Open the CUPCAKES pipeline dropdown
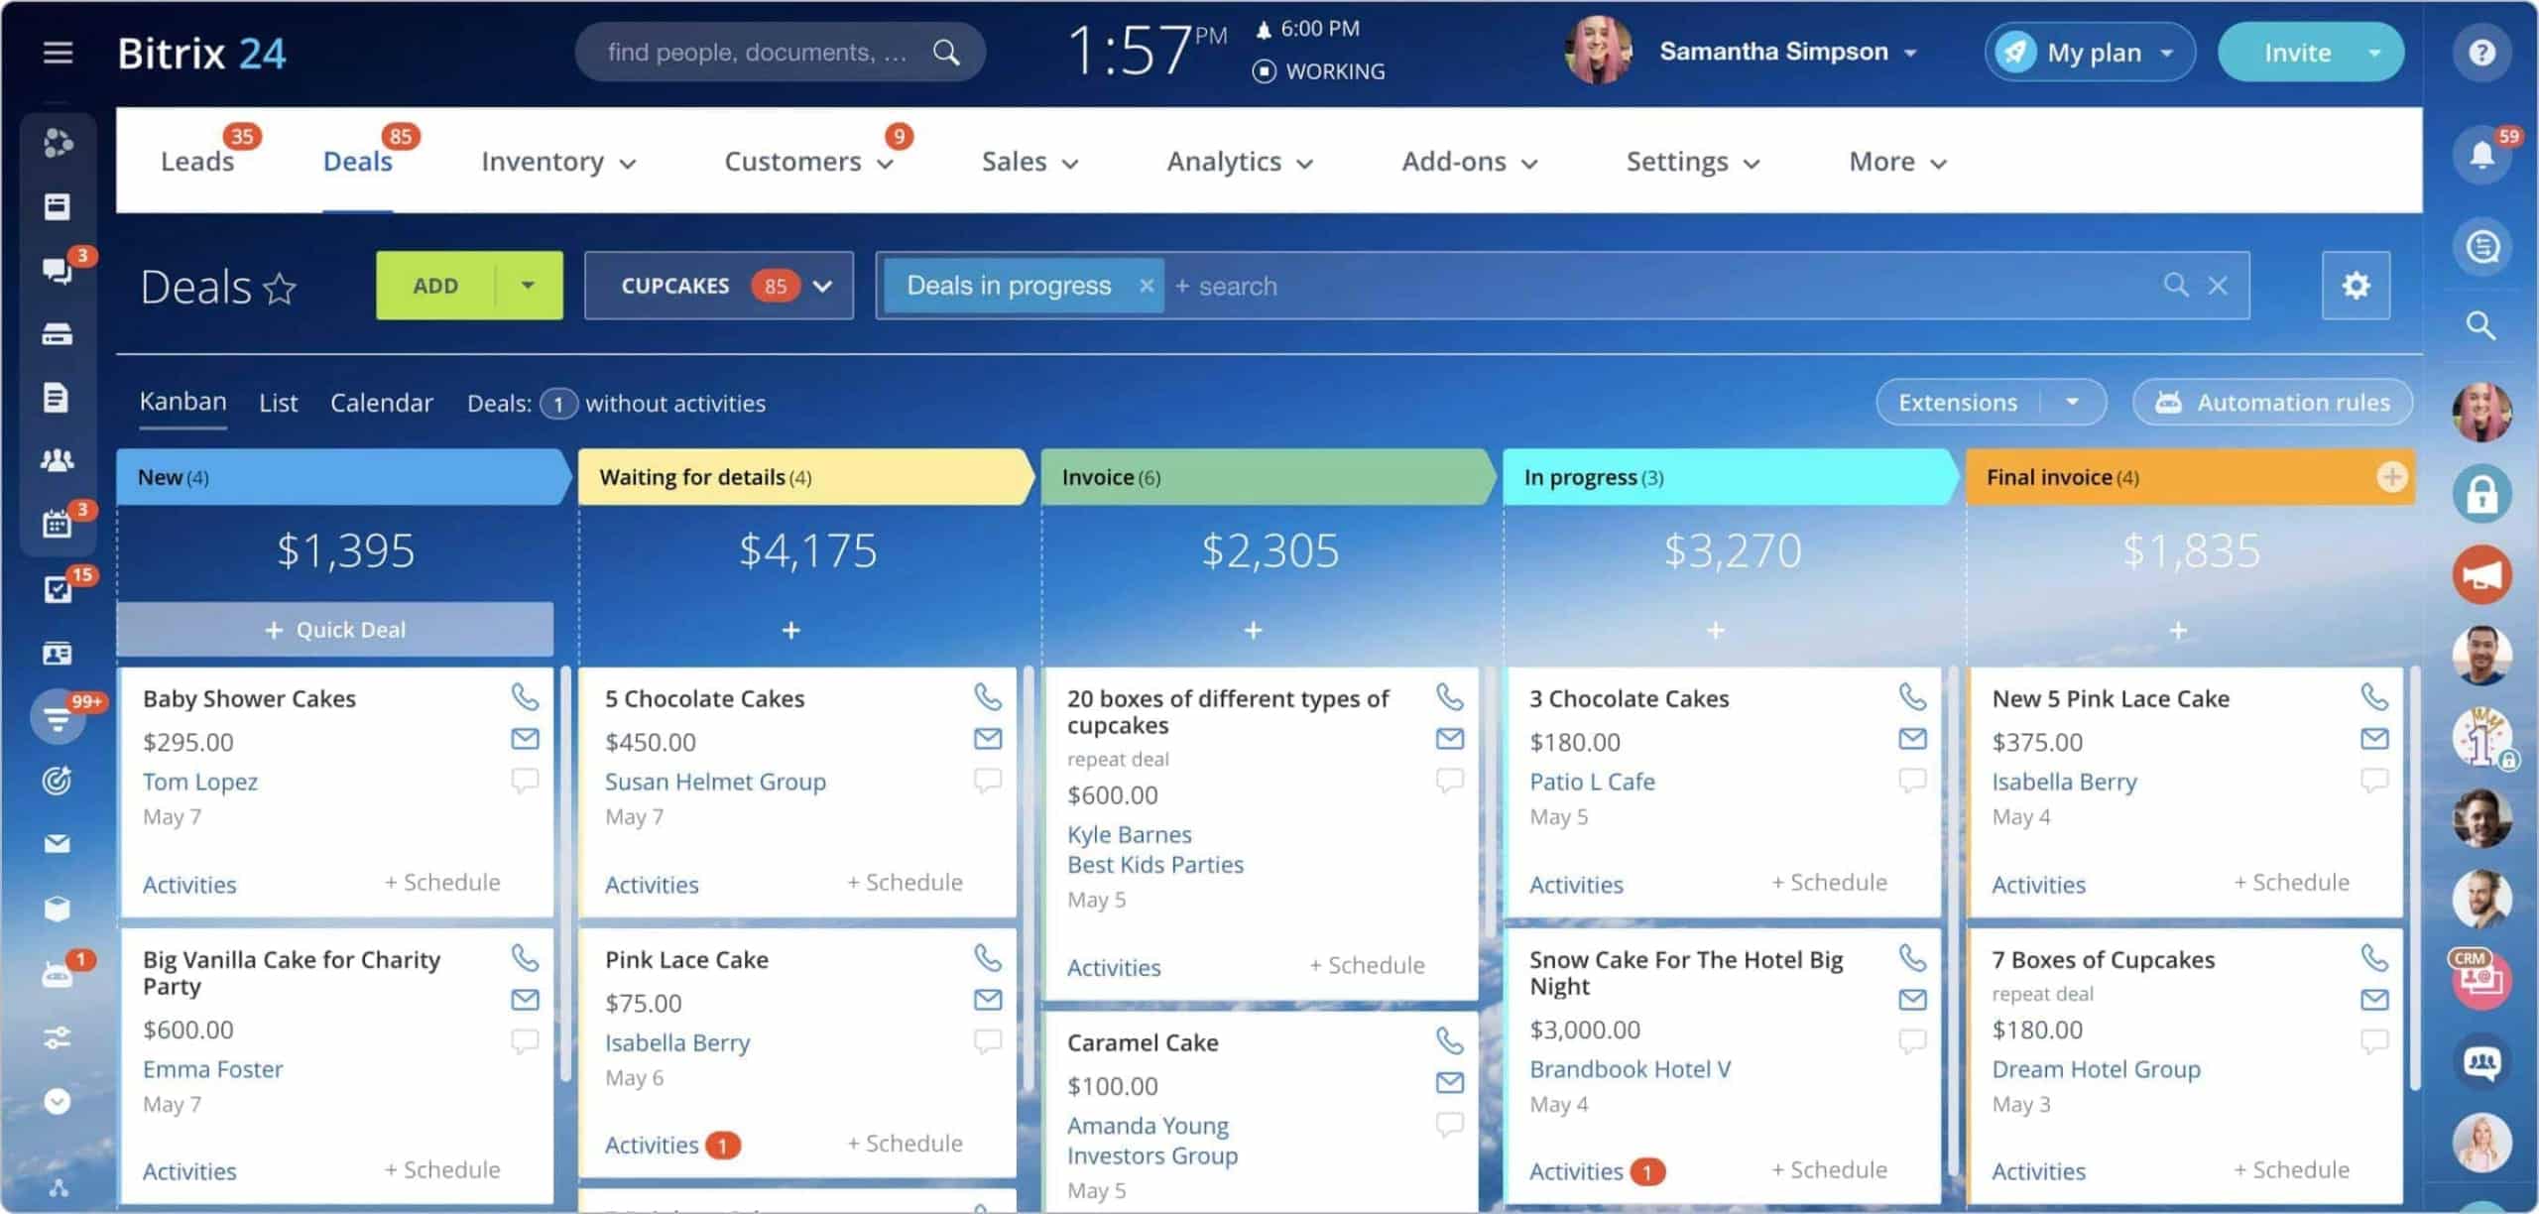Screen dimensions: 2539x1214 719,286
